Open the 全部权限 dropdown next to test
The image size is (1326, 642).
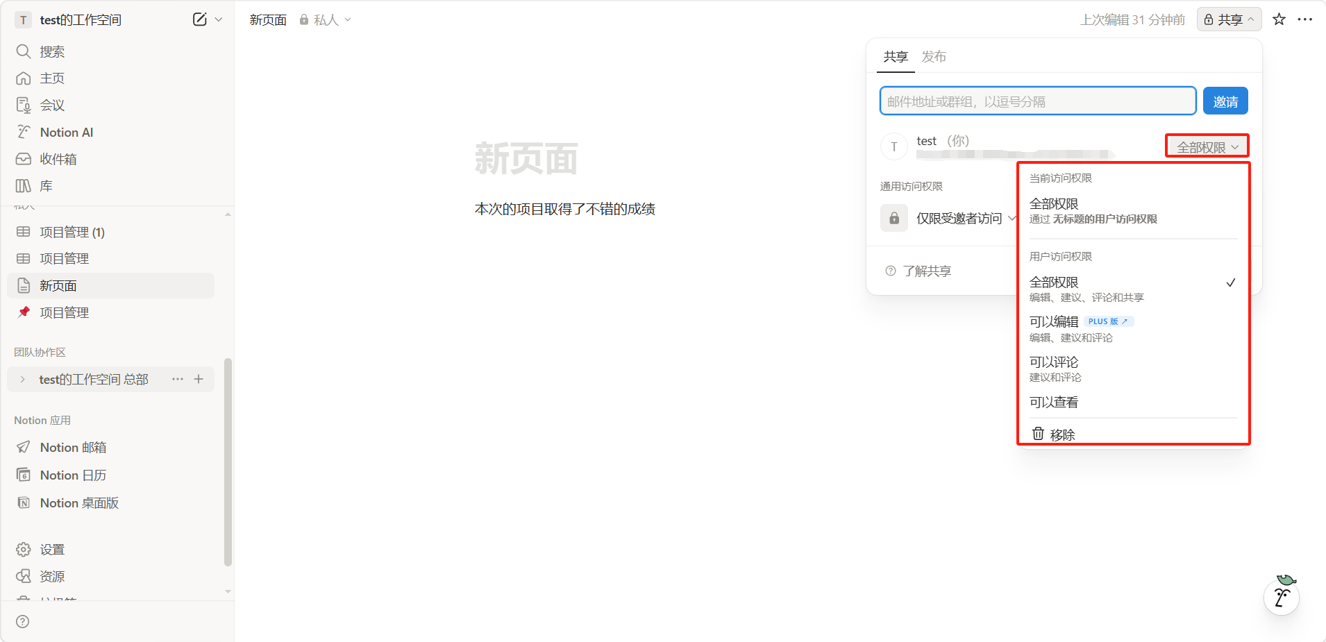pos(1207,147)
